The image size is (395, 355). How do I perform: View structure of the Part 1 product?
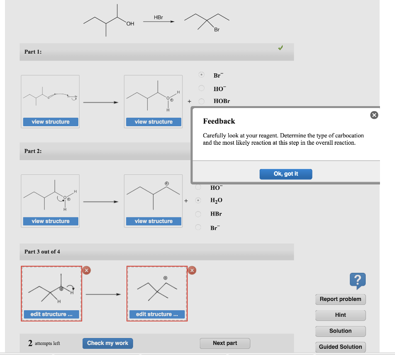(x=153, y=122)
